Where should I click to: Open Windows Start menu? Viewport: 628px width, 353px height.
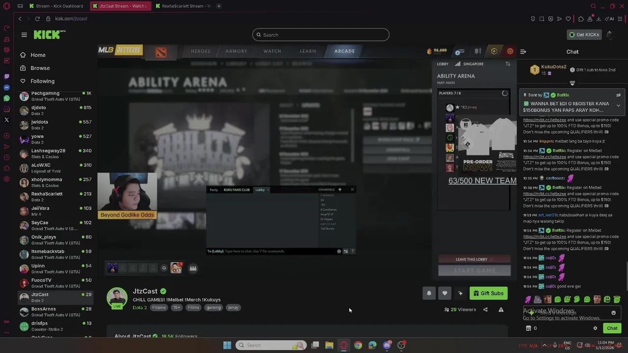(x=227, y=345)
